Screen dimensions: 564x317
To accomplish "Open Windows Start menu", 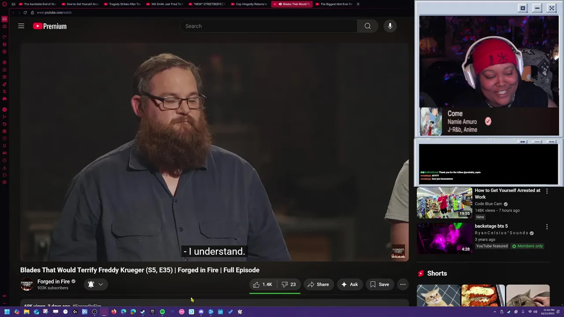I will point(7,312).
